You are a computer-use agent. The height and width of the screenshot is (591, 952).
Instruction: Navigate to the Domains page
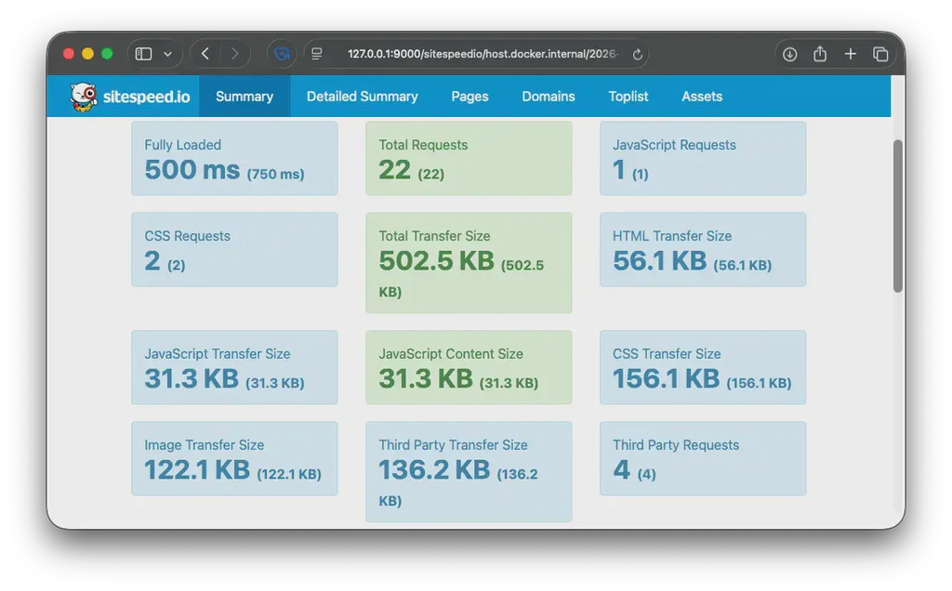549,96
